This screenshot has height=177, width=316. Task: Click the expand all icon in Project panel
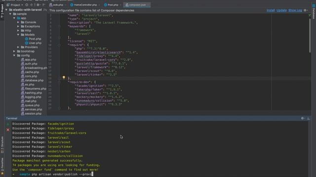pyautogui.click(x=32, y=5)
